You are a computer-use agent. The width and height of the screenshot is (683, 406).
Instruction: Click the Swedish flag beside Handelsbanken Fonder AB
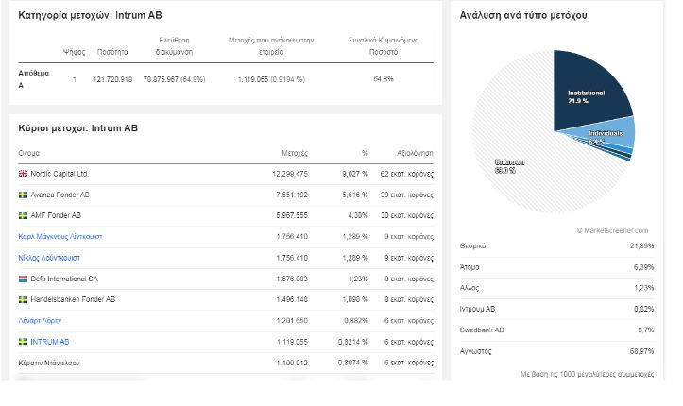[24, 299]
